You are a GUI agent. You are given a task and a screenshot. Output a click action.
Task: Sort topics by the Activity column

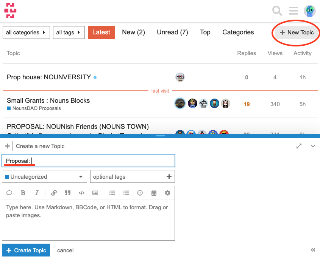coord(303,53)
